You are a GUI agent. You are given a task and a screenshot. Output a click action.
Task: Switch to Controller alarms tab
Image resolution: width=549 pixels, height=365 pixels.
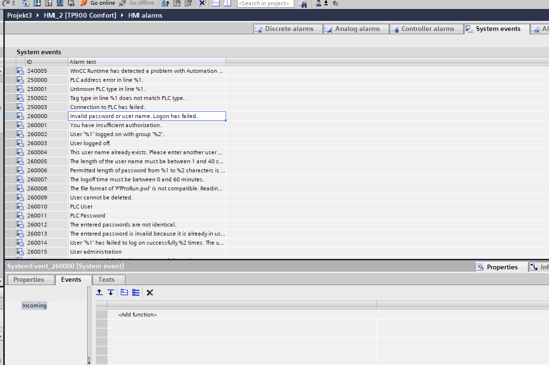click(426, 29)
